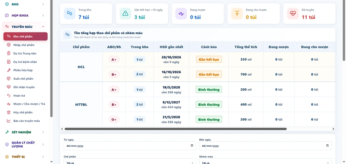This screenshot has width=346, height=164.
Task: Click the QUẢN LÝ CHẤT LƯỢNG shield icon
Action: coord(7,144)
